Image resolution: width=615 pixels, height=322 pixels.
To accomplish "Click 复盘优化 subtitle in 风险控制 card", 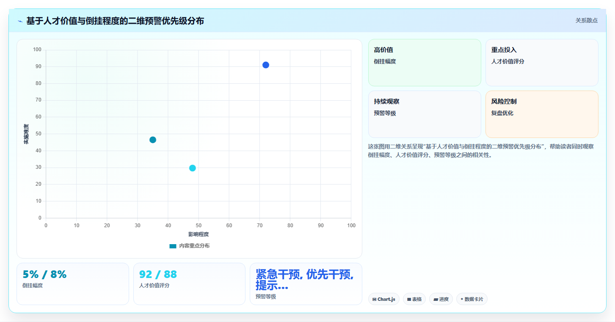I will pos(502,113).
